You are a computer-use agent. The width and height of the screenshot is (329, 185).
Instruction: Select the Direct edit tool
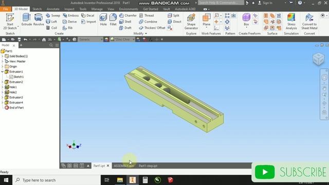(x=174, y=22)
